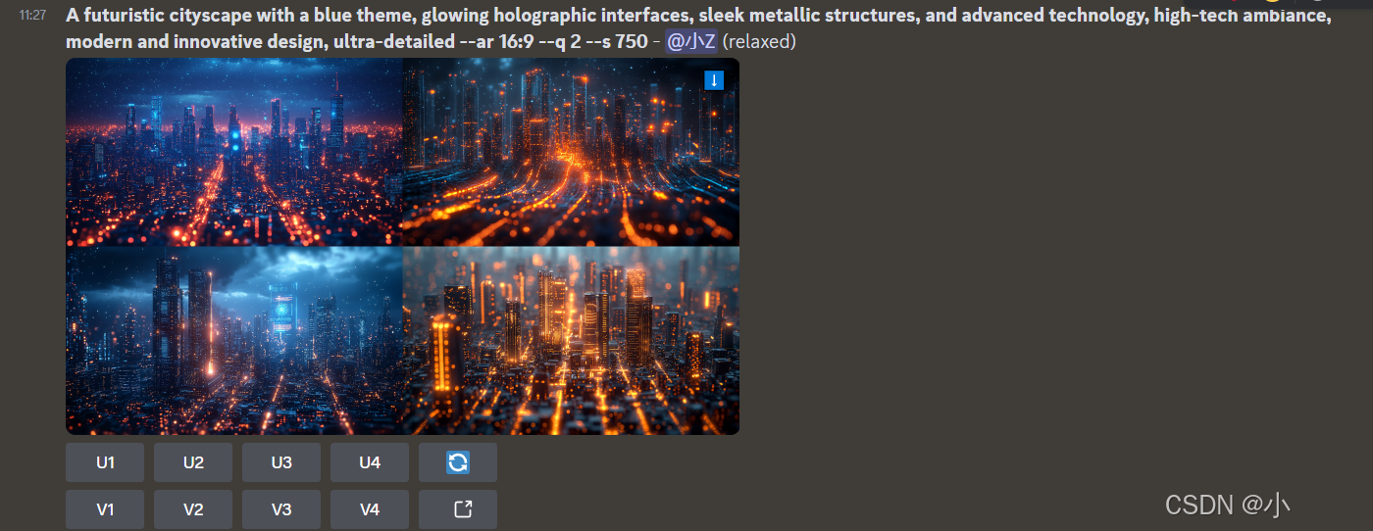Click the CSDN watermark text
Viewport: 1373px width, 531px height.
[1227, 505]
